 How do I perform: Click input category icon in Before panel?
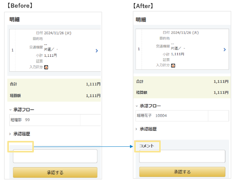pos(46,67)
